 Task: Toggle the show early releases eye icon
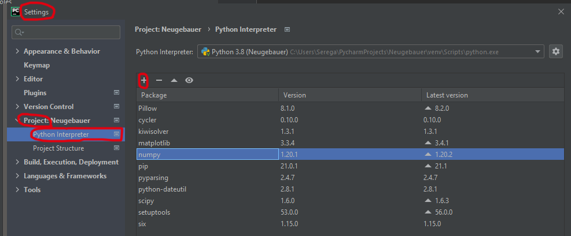[189, 81]
